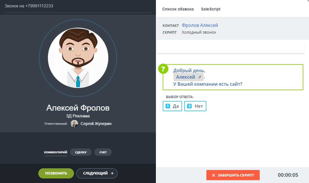This screenshot has height=183, width=309.
Task: Click the Холодный звонок script name
Action: 199,32
